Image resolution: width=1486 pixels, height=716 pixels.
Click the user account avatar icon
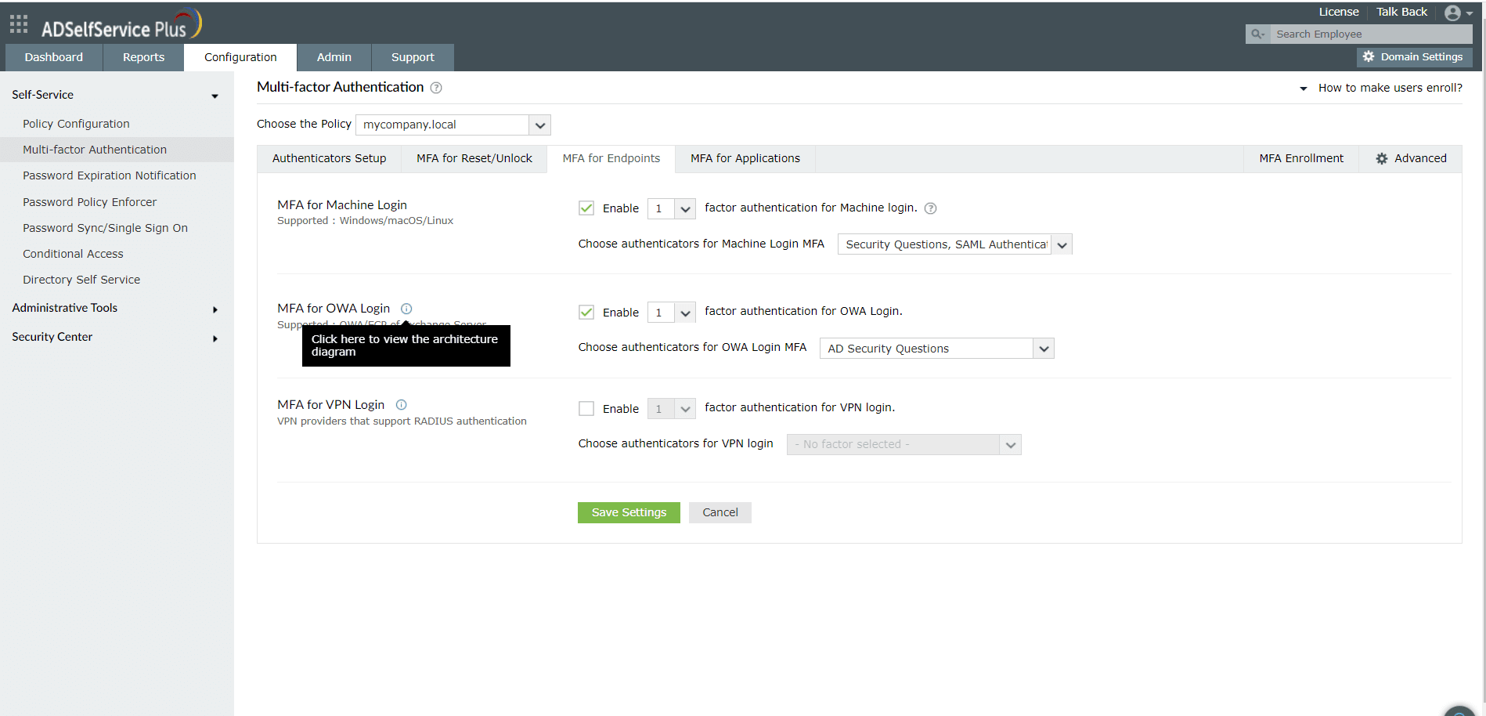point(1452,13)
